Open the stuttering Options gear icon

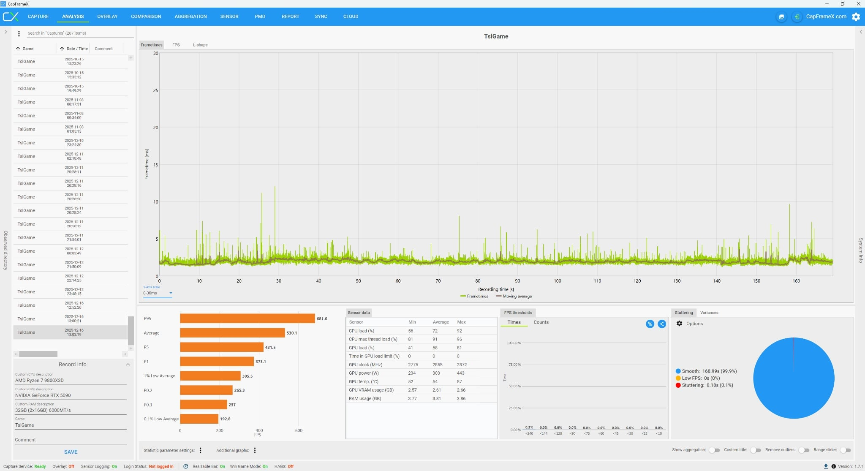point(679,324)
